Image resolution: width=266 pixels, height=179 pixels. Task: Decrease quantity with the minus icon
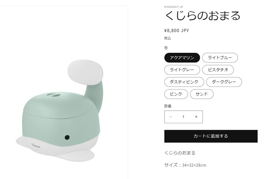click(171, 117)
